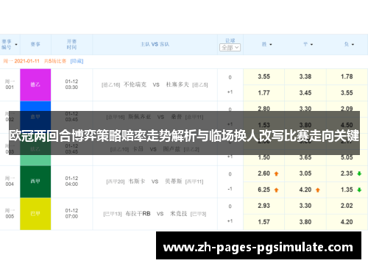Click the [西甲20] home rank tag

(116, 181)
